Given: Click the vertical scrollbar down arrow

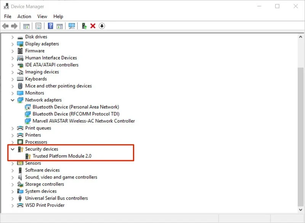Looking at the screenshot, I should [300, 210].
